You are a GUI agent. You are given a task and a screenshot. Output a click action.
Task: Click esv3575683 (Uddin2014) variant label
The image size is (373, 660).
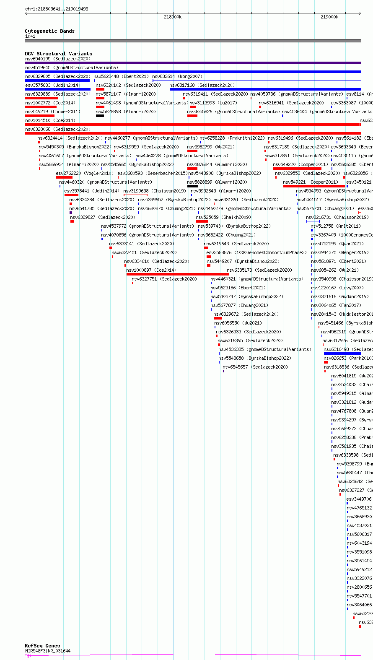coord(53,85)
